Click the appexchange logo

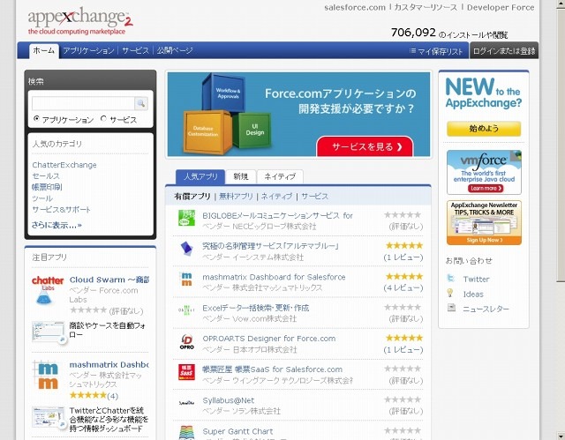pos(80,20)
